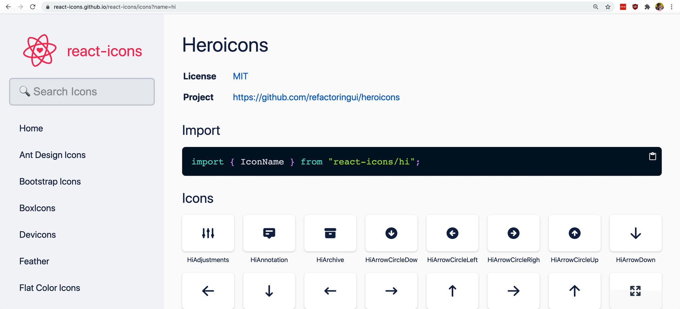
Task: Click the browser back arrow
Action: tap(8, 7)
